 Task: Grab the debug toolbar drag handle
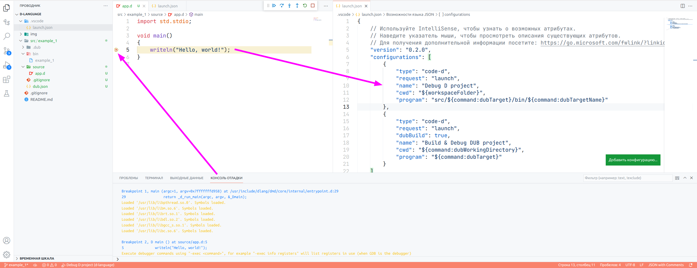point(268,5)
